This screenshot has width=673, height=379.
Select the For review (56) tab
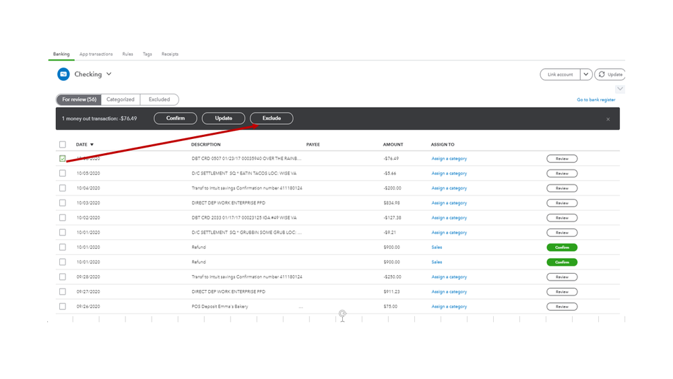(79, 99)
